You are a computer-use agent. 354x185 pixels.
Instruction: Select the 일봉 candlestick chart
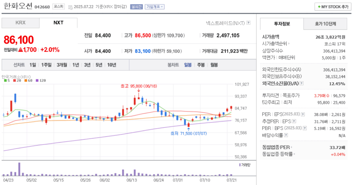(x=188, y=65)
